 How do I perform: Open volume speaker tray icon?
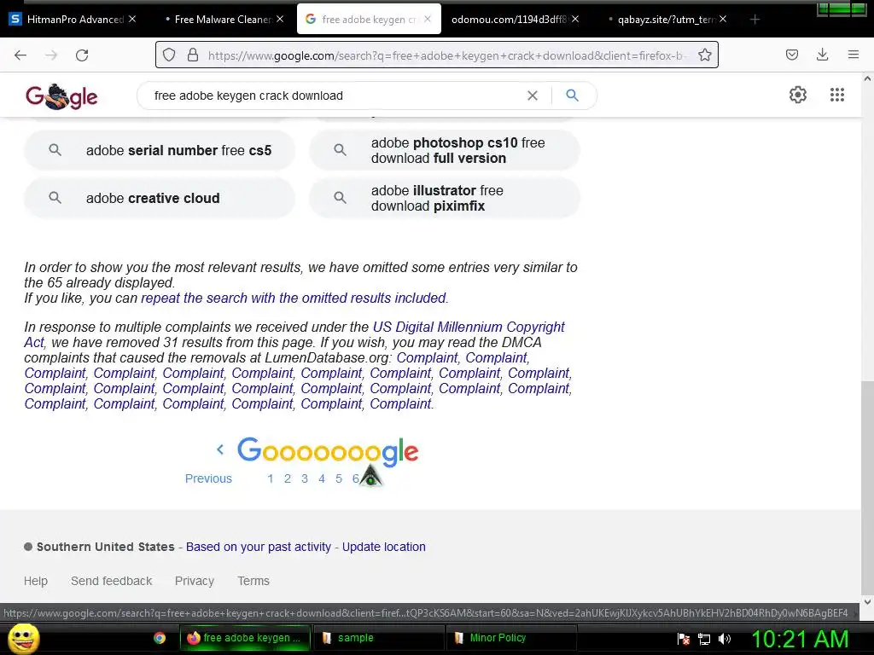tap(724, 639)
